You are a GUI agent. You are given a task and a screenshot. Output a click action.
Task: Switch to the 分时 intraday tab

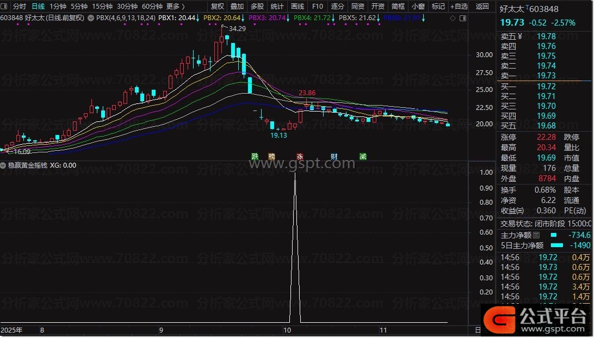[x=19, y=7]
